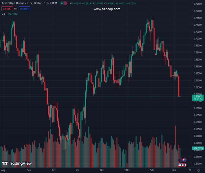Open chart settings gear icon
Viewport: 205px width, 173px height.
tap(199, 170)
